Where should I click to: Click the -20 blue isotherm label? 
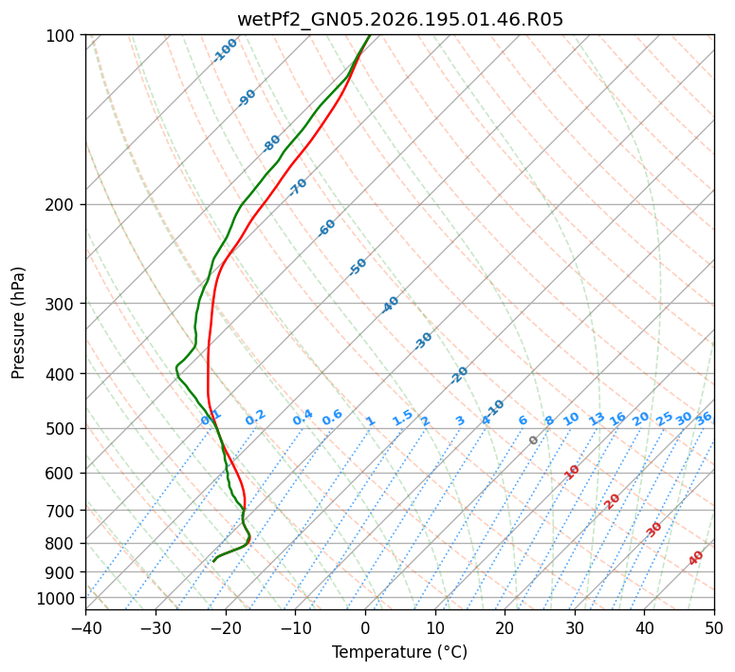click(459, 375)
